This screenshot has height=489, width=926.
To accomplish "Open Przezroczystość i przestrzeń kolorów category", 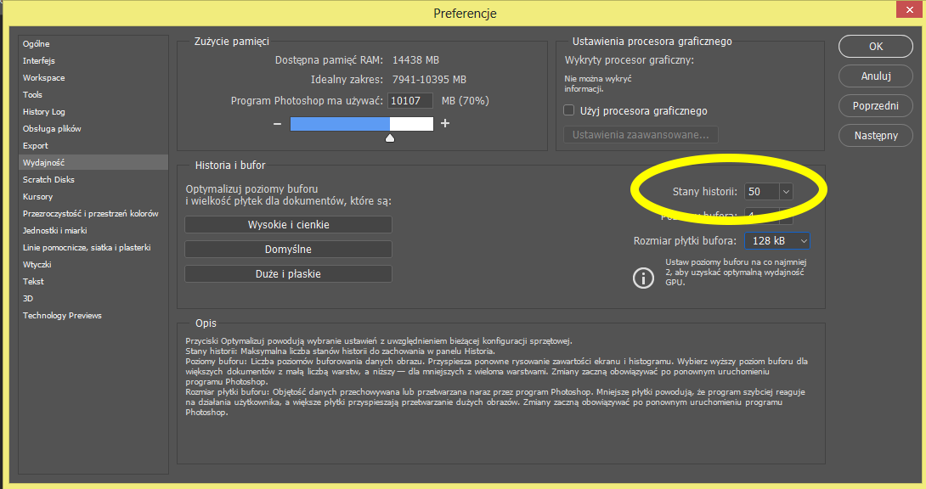I will pos(90,214).
